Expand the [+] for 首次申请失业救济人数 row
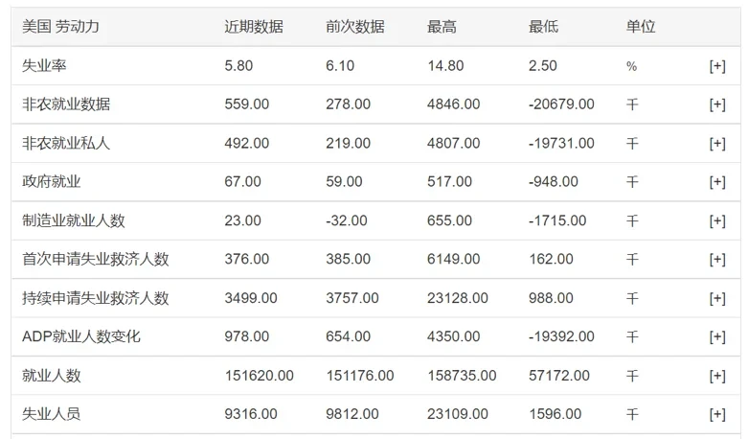Viewport: 748px width, 439px height. [x=716, y=259]
